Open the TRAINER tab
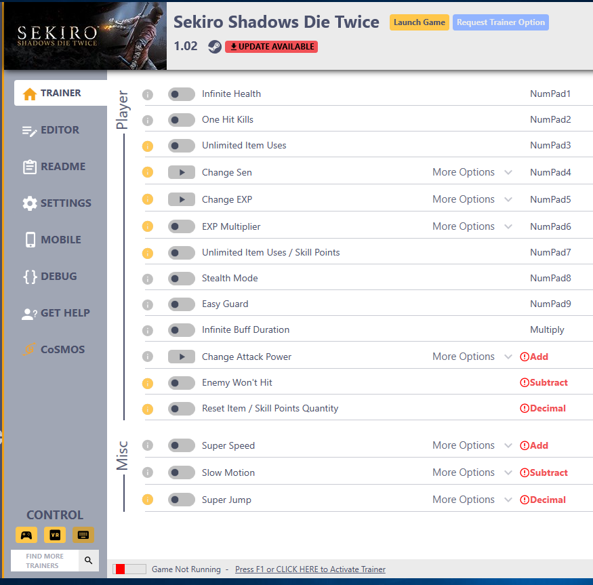Image resolution: width=593 pixels, height=585 pixels. pos(60,93)
